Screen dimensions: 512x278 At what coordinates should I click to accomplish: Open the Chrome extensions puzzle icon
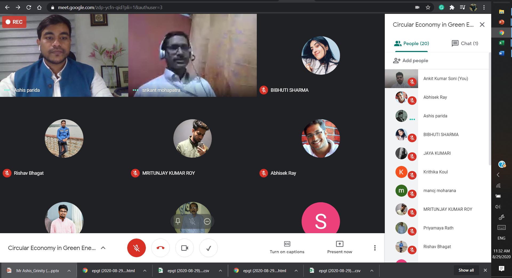click(x=452, y=7)
